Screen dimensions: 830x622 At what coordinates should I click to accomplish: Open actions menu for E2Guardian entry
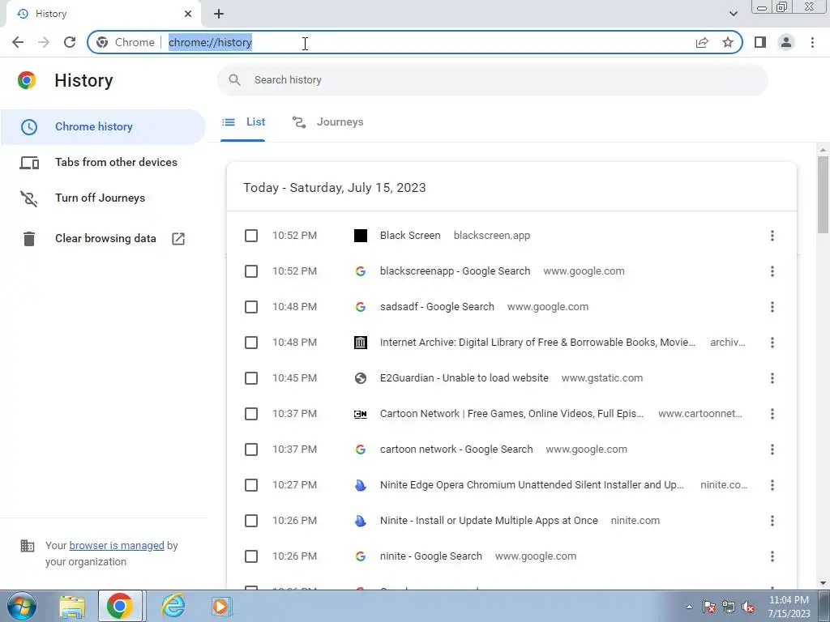[772, 378]
